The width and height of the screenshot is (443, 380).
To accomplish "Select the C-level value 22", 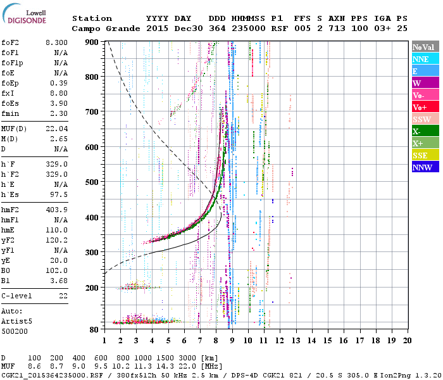I will [63, 296].
